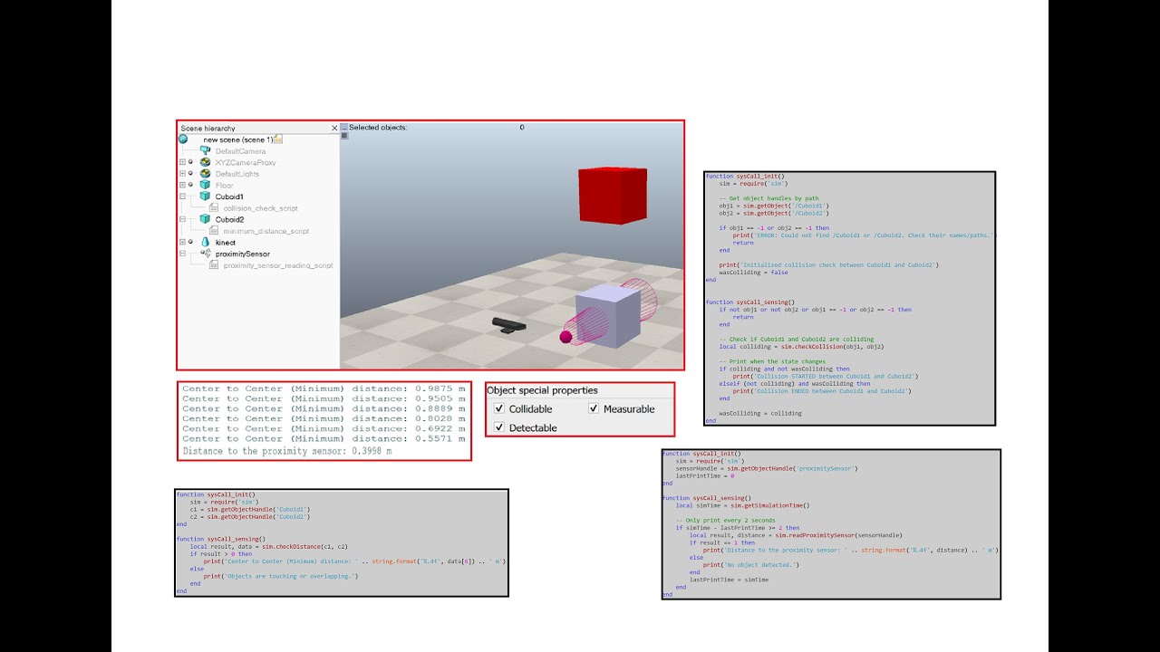Screen dimensions: 1160x652
Task: Select DefaultCamera in the hierarchy
Action: tap(240, 151)
